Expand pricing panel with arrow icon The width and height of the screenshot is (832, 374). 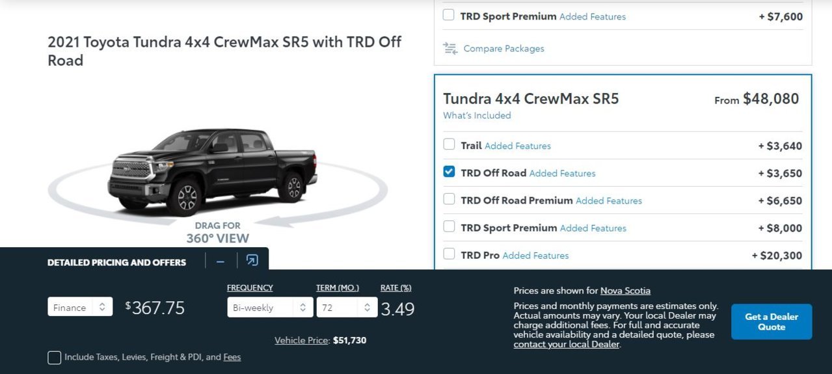coord(252,261)
